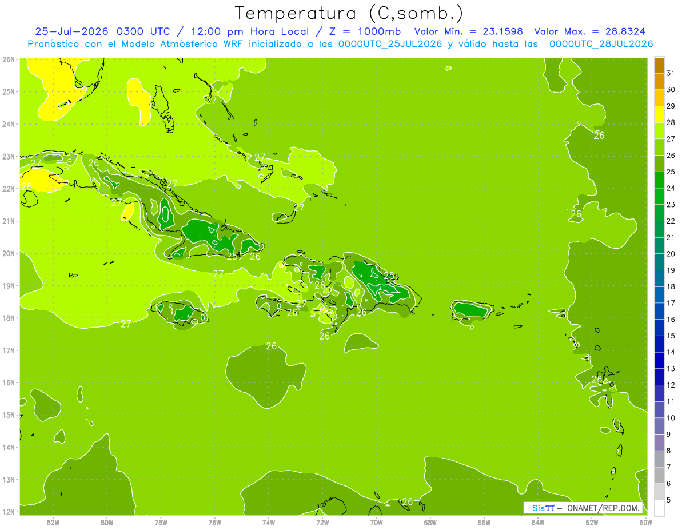
Task: Select yellow colorbar swatch between 28 and 29
Action: [659, 114]
